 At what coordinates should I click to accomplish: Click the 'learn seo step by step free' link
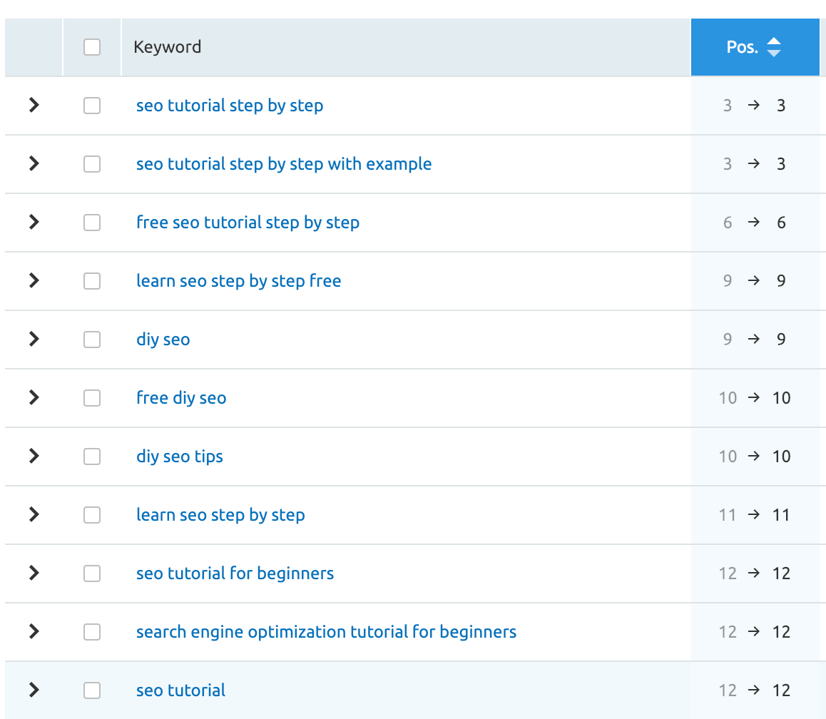(x=238, y=281)
